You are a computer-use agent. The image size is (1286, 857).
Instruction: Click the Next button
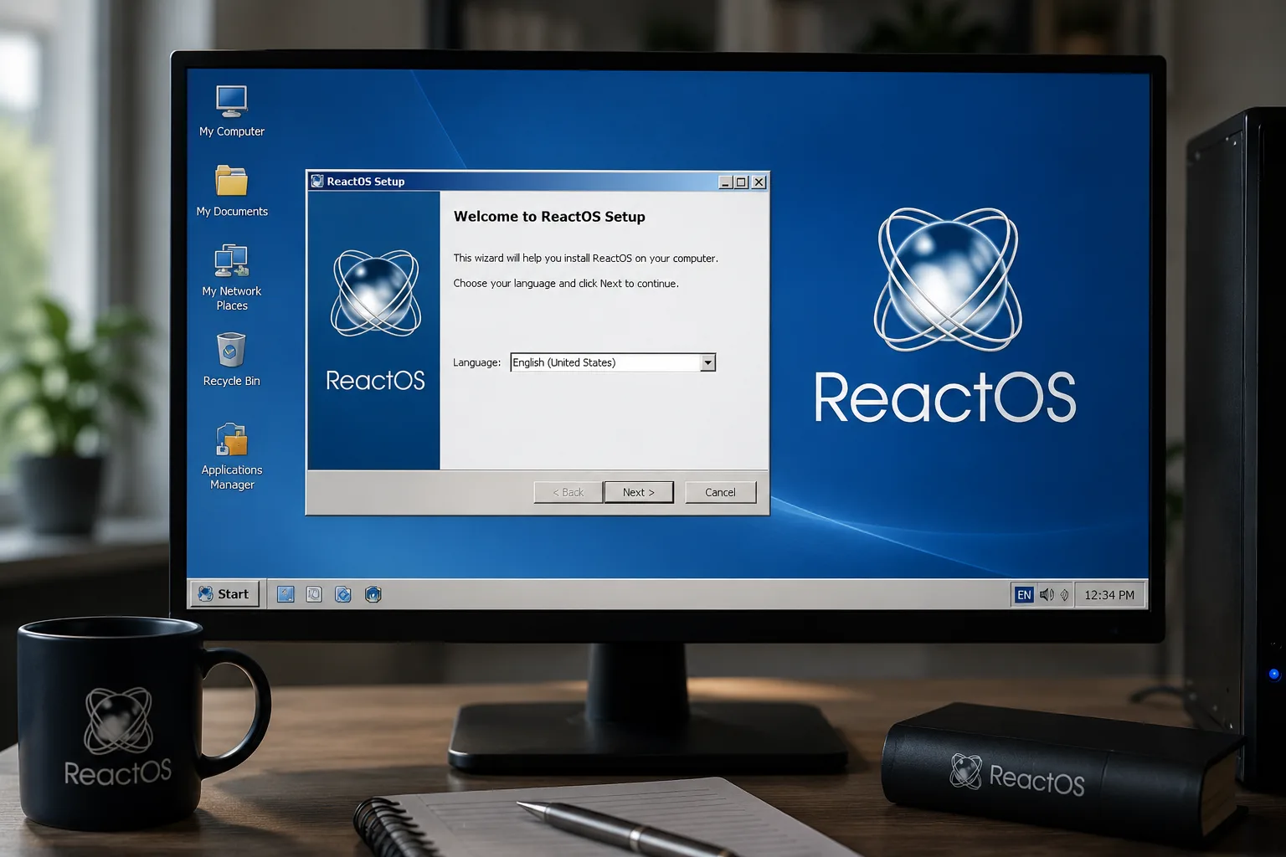(638, 492)
